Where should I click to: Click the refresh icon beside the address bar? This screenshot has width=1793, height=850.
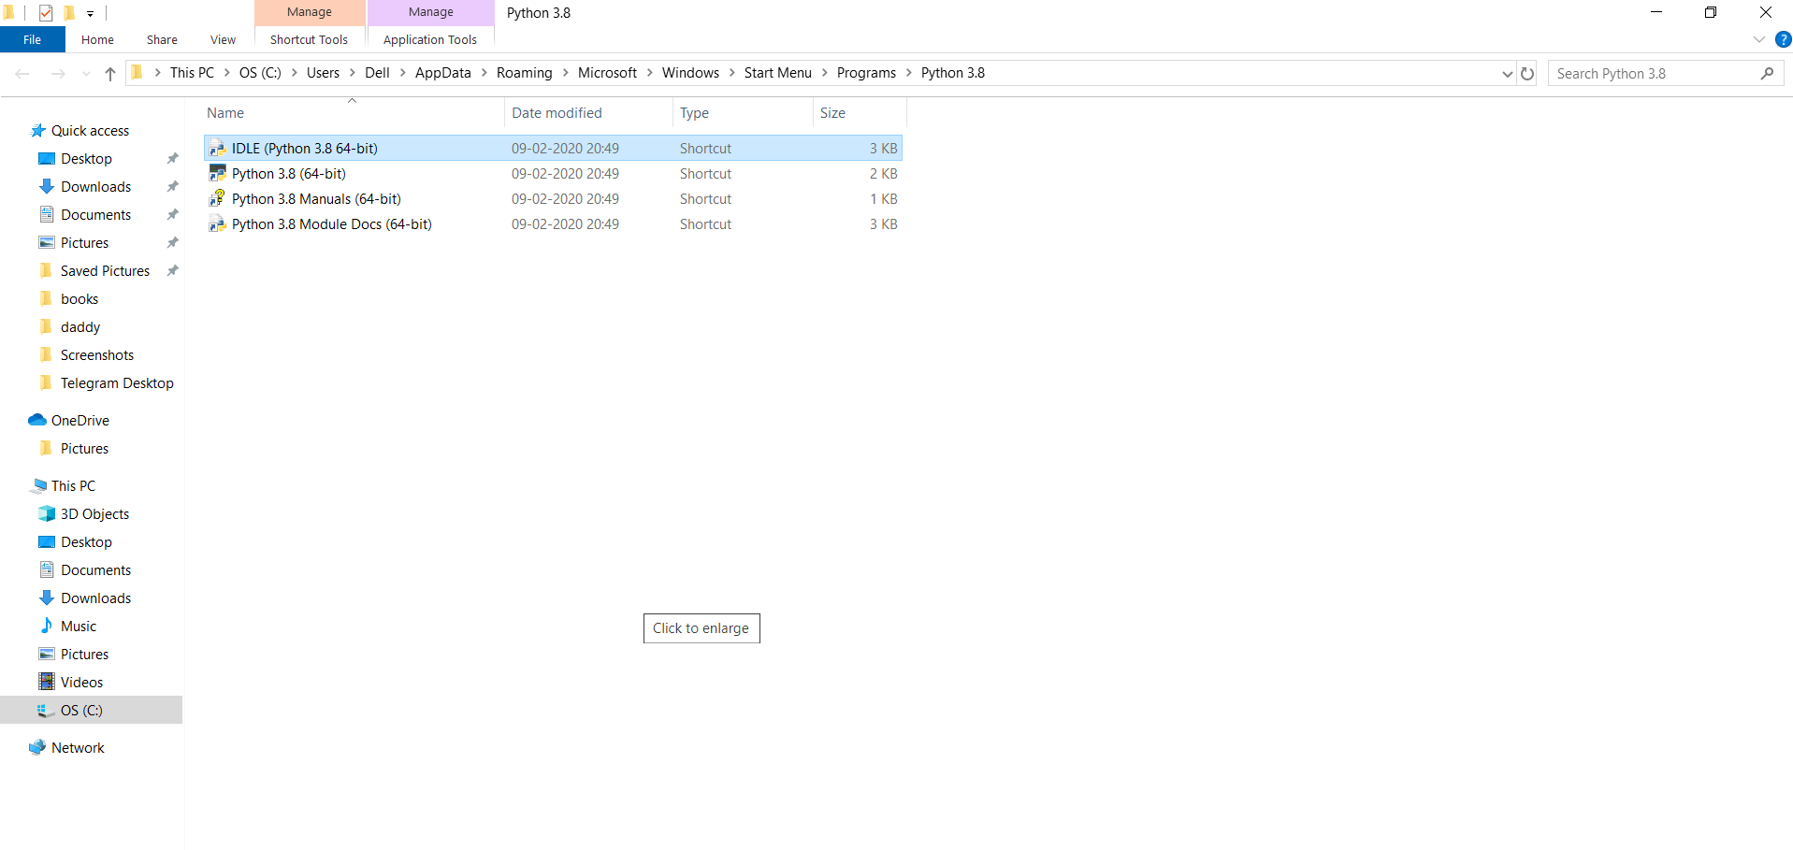[x=1527, y=74]
